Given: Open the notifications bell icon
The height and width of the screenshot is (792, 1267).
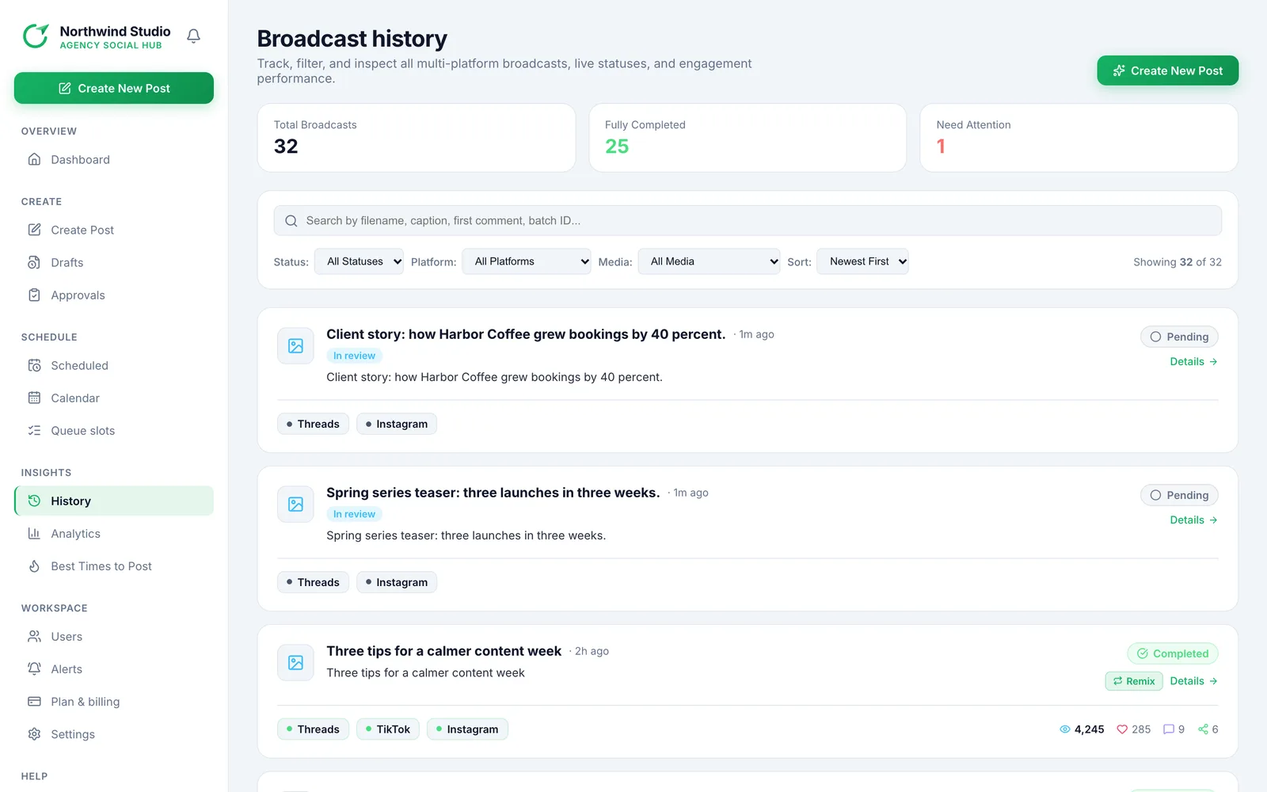Looking at the screenshot, I should (193, 36).
